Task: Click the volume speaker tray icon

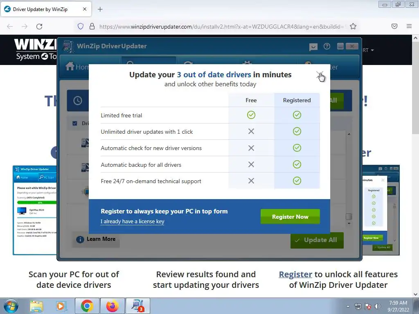Action: (x=378, y=306)
